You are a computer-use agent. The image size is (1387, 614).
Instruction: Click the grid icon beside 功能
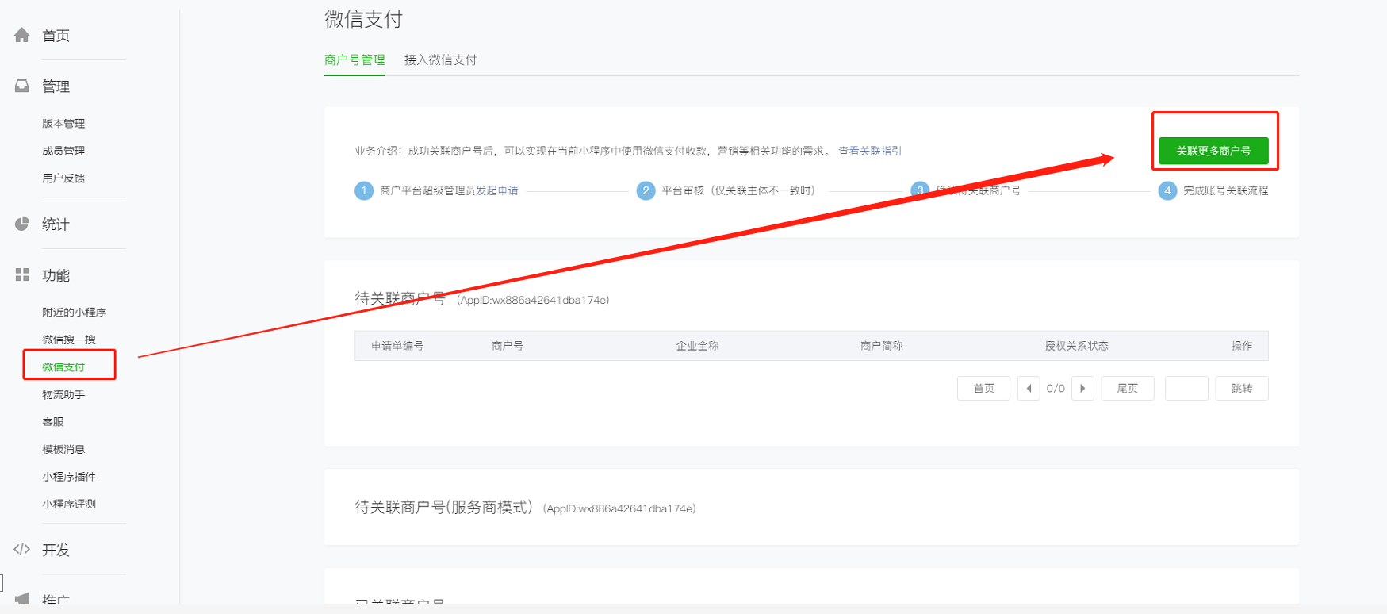pyautogui.click(x=22, y=274)
